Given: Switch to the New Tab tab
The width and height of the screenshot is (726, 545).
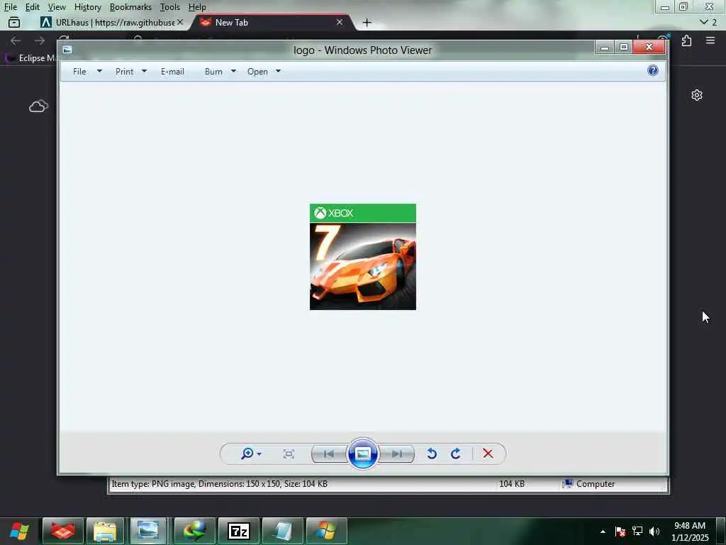Looking at the screenshot, I should click(271, 22).
